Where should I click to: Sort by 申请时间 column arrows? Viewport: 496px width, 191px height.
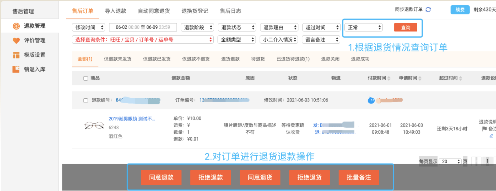[420, 78]
